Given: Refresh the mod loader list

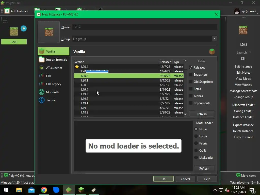Looking at the screenshot, I should (x=204, y=169).
